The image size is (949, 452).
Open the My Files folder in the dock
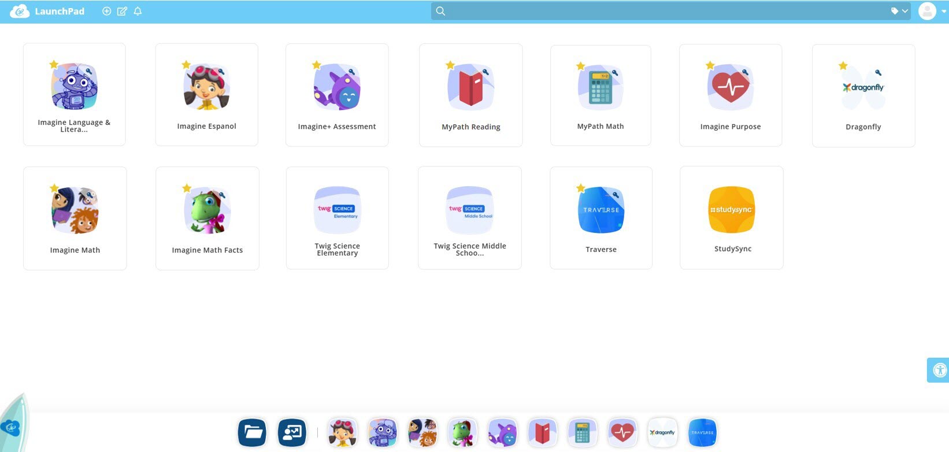252,432
